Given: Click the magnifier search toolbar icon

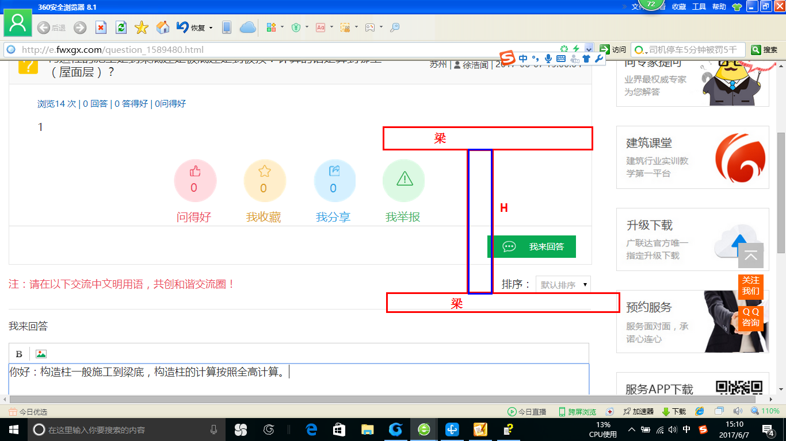Looking at the screenshot, I should pos(395,28).
